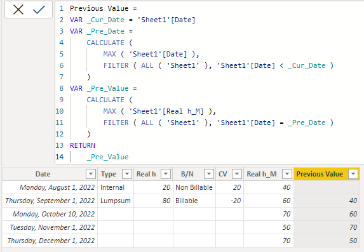Click formula line 8 'VAR _Pre_Value ='

click(104, 88)
